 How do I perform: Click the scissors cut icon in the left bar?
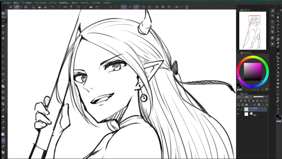point(3,32)
